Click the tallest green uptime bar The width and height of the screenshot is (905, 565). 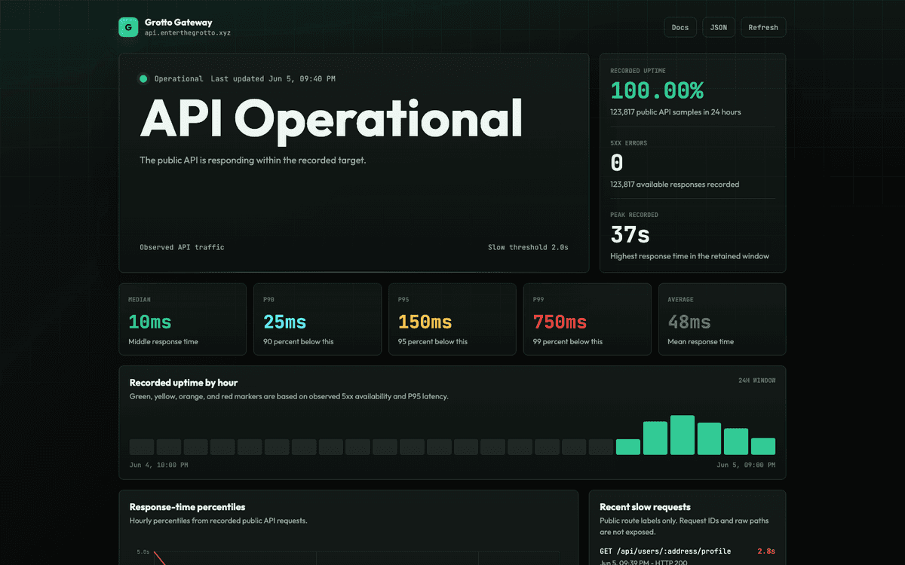click(x=683, y=435)
